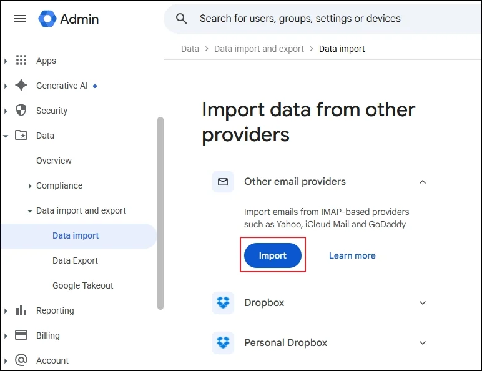Open the Learn more link
The image size is (482, 371).
pyautogui.click(x=352, y=255)
